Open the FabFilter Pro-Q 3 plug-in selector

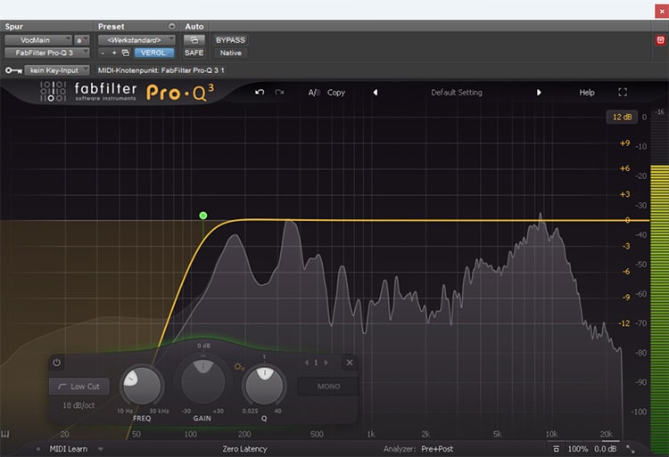[47, 53]
